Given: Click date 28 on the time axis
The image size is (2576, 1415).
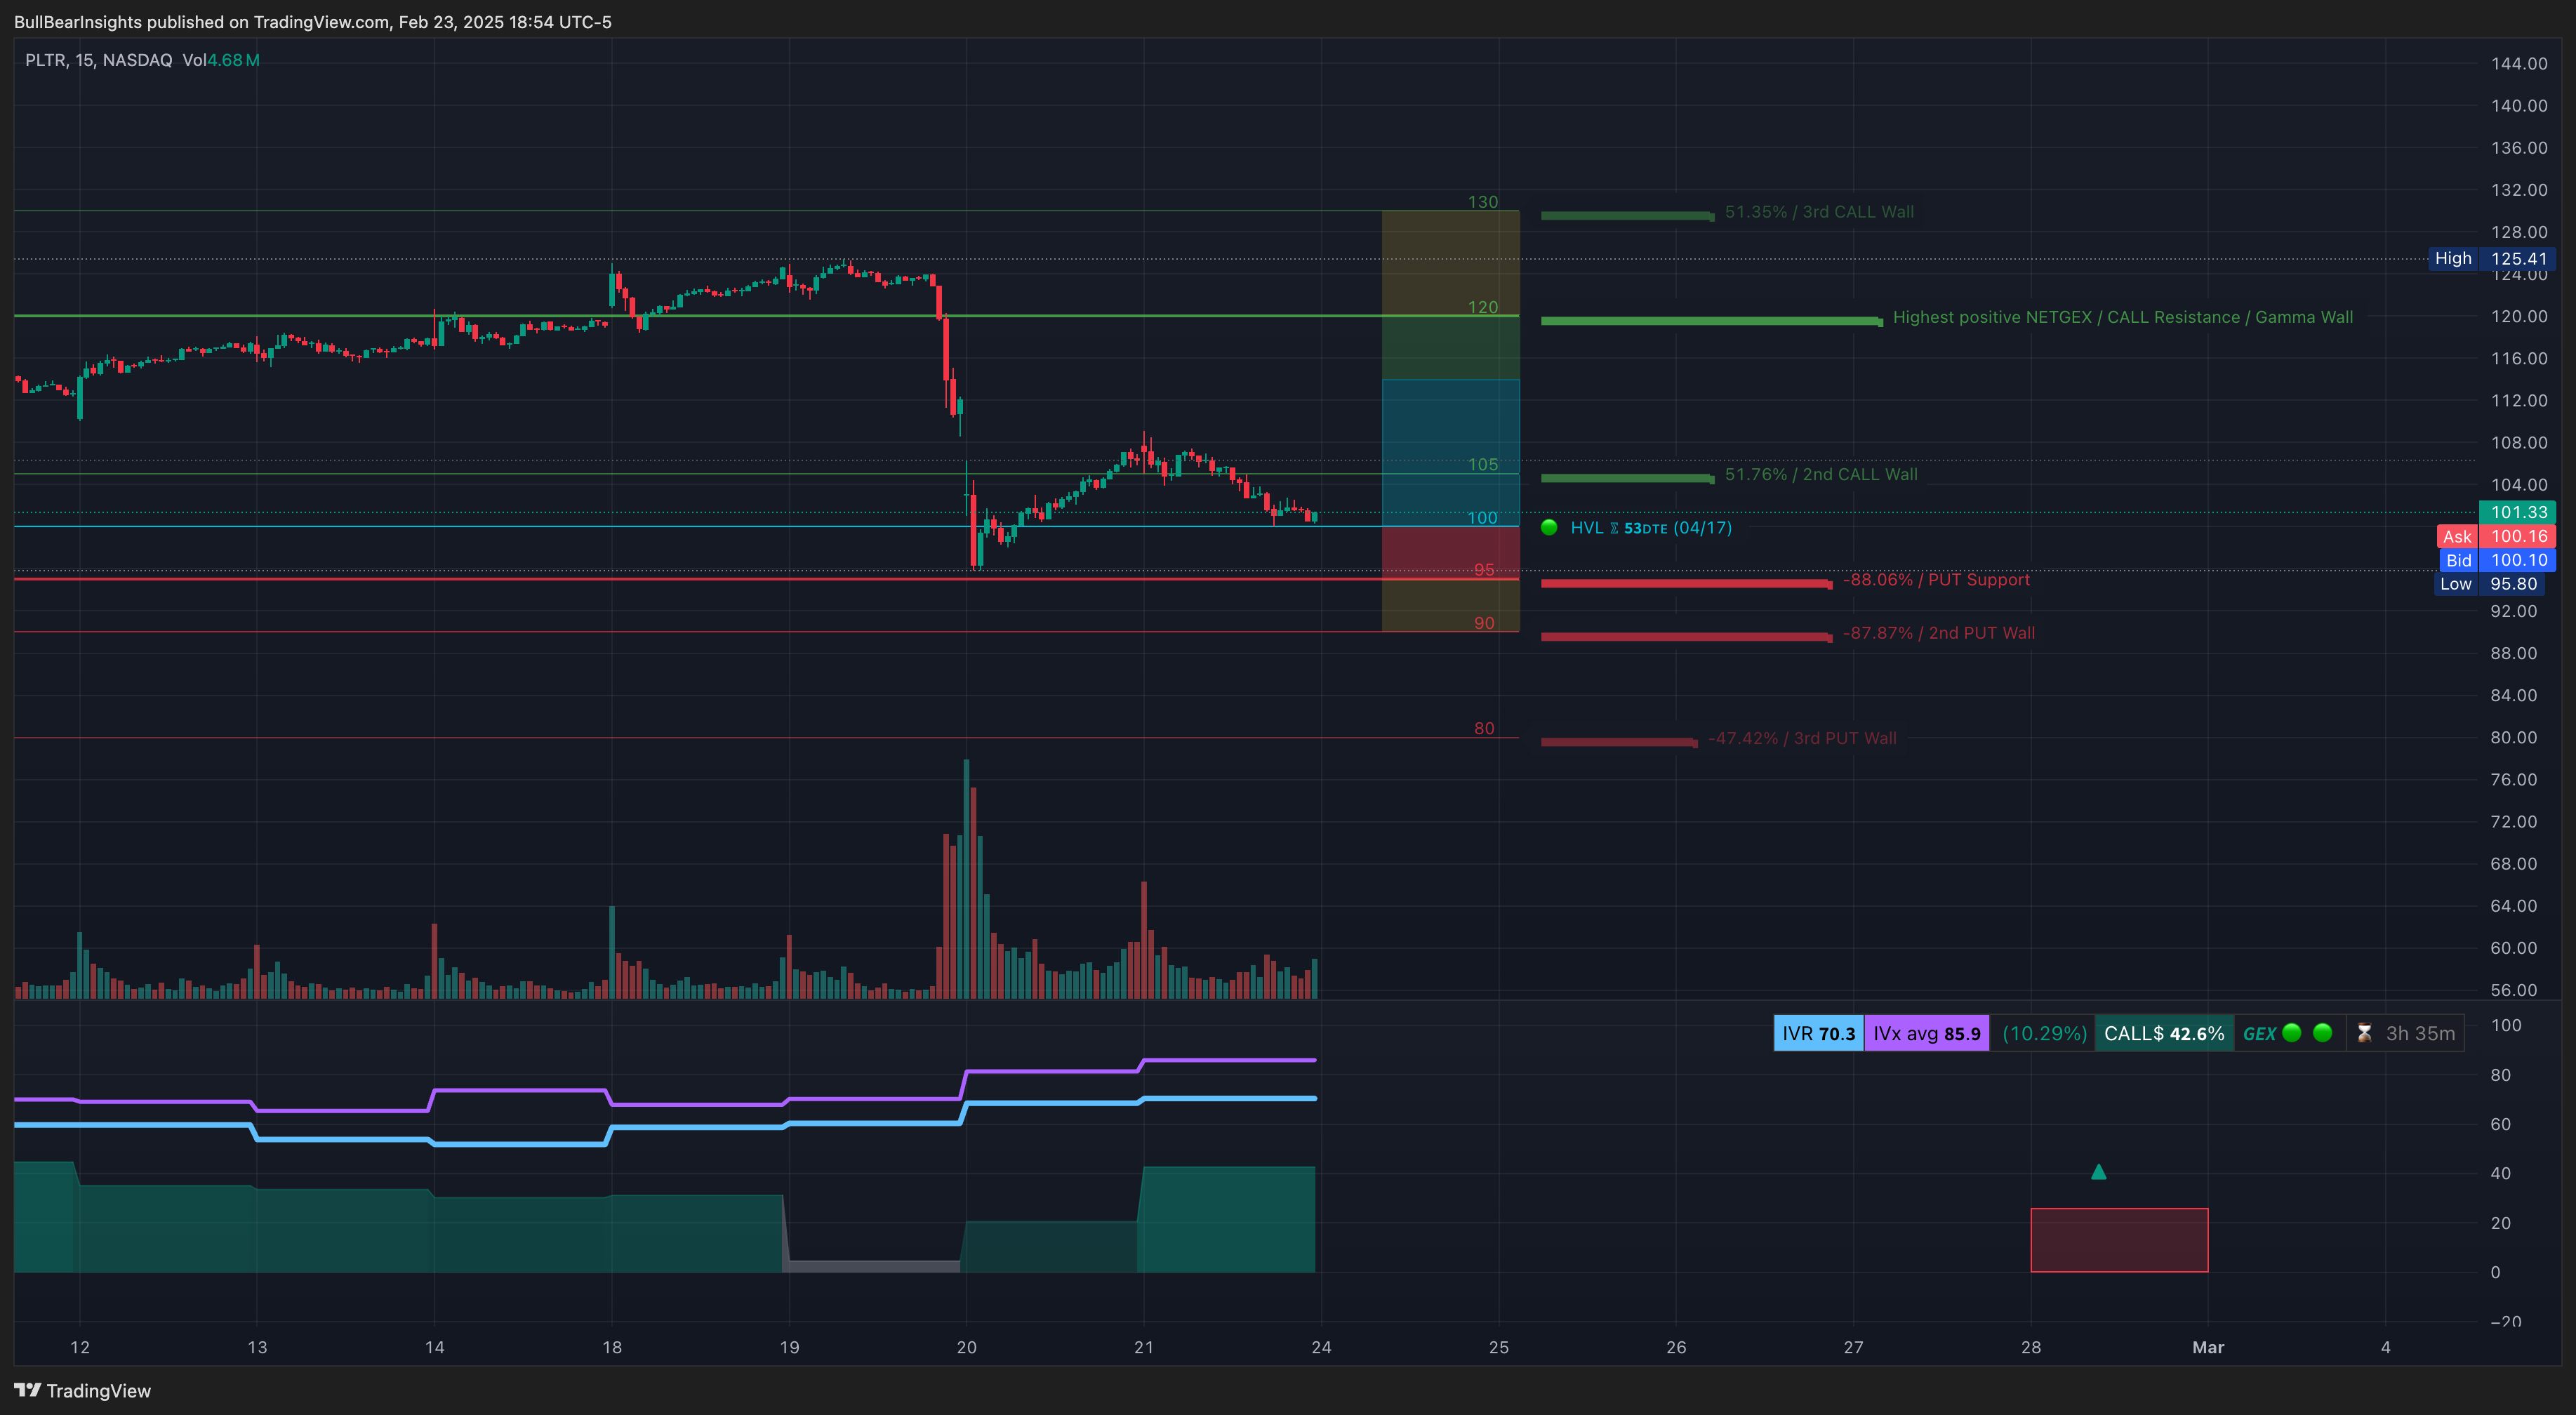Looking at the screenshot, I should pos(2031,1347).
